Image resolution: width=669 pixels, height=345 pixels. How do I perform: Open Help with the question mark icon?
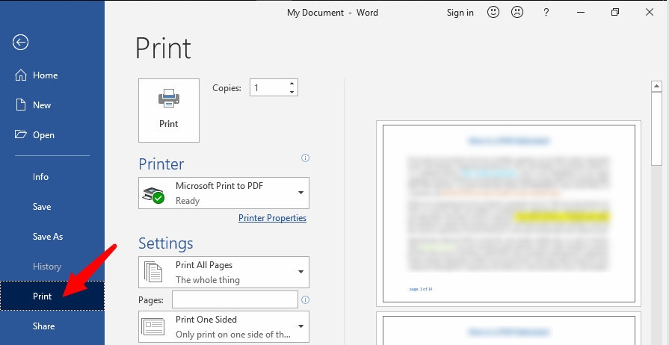(x=546, y=13)
